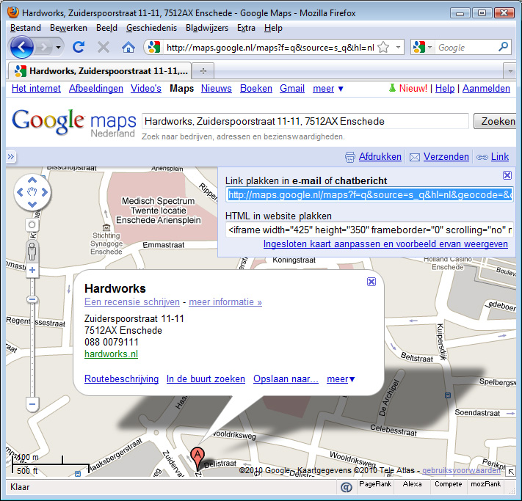The image size is (522, 501).
Task: Click the Het internet link
Action: [36, 89]
